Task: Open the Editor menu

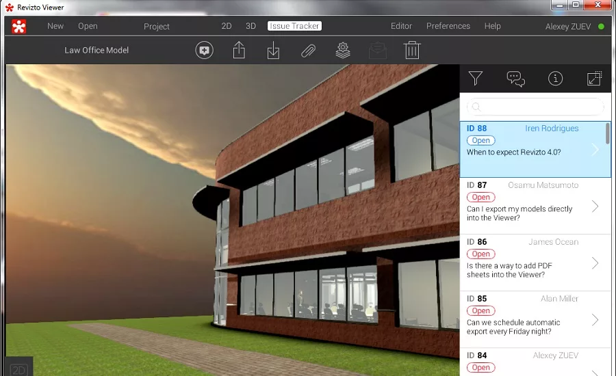Action: [401, 26]
